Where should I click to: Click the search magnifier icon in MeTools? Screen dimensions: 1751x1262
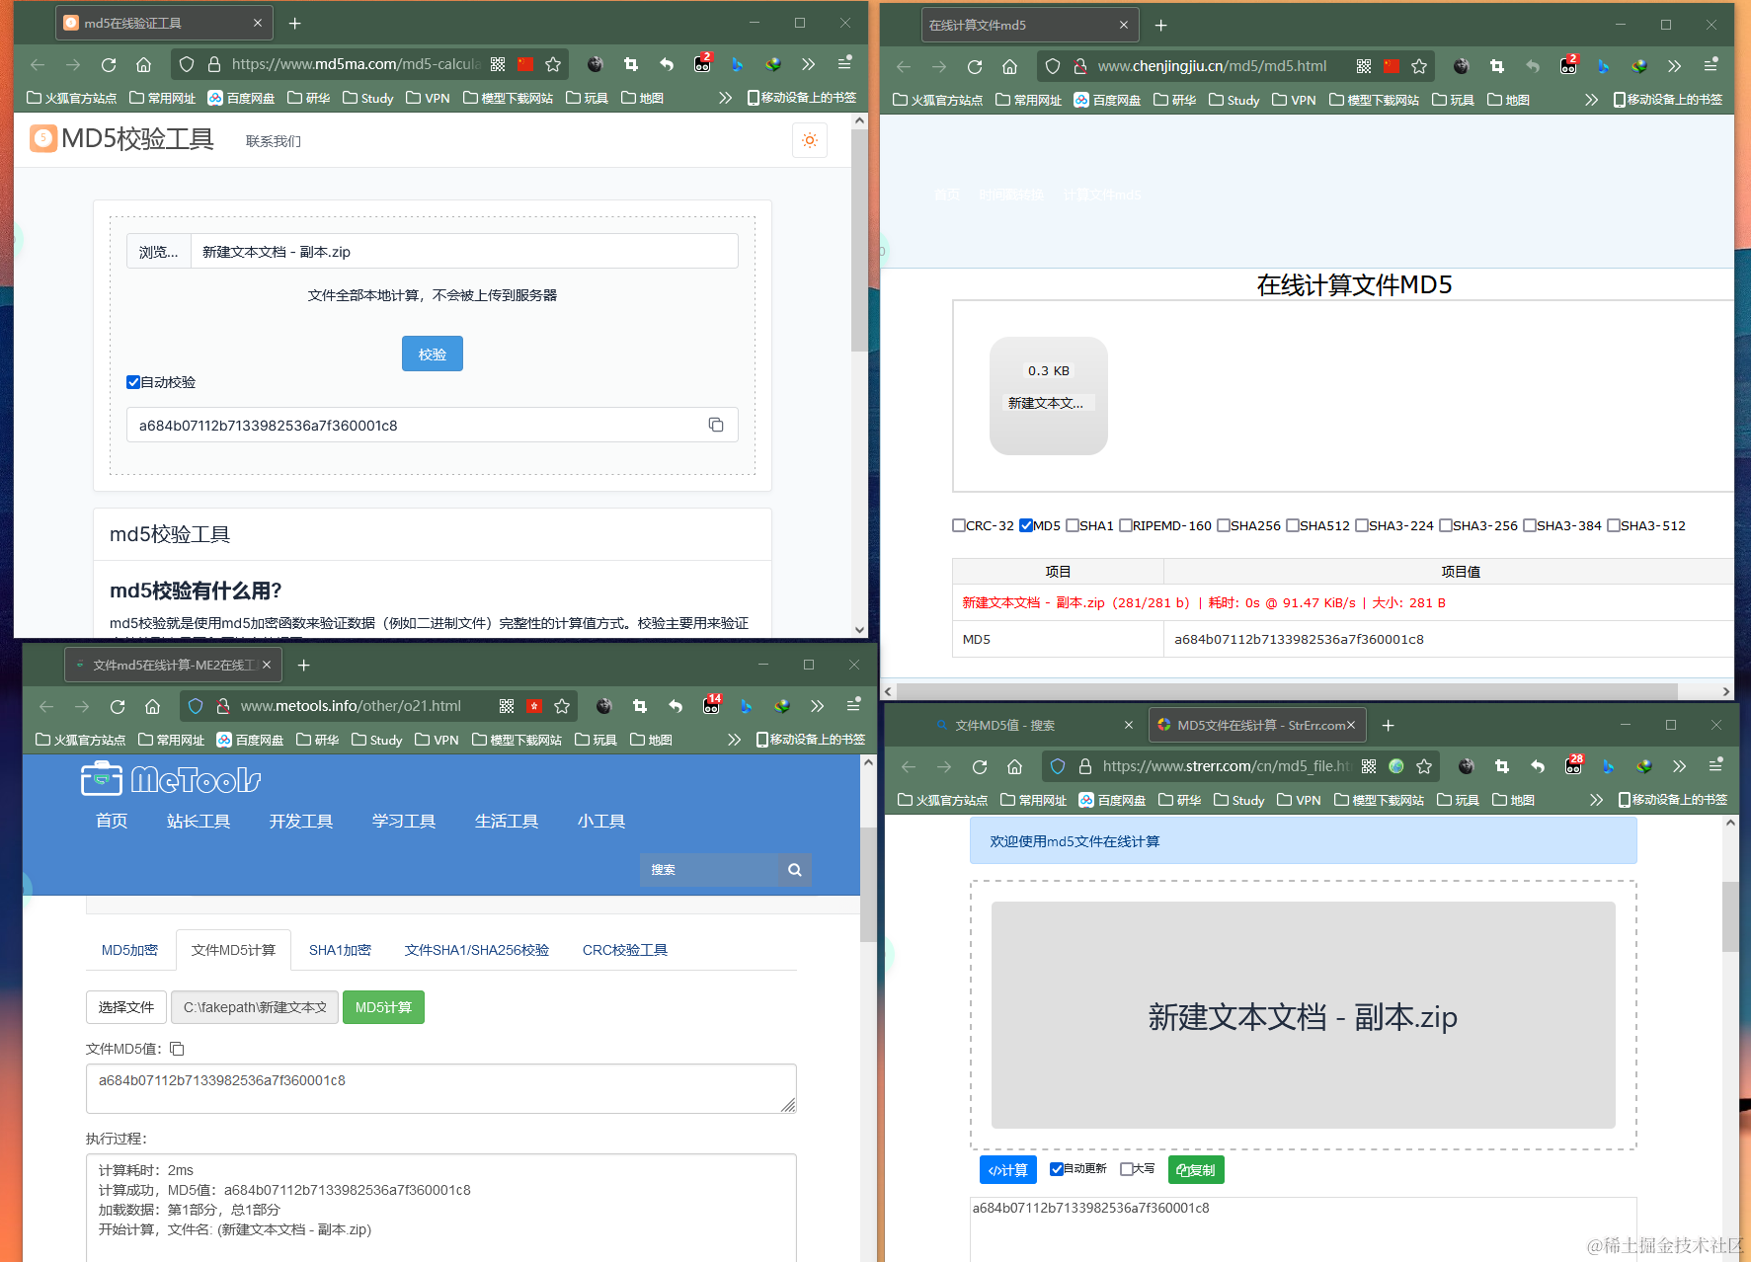tap(794, 870)
